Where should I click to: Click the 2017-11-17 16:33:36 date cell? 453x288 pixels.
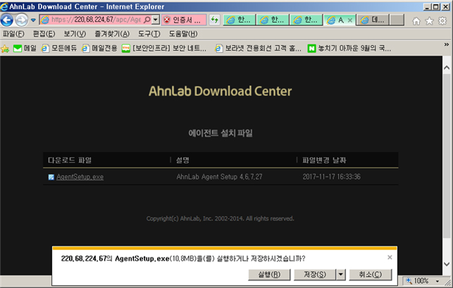[331, 177]
